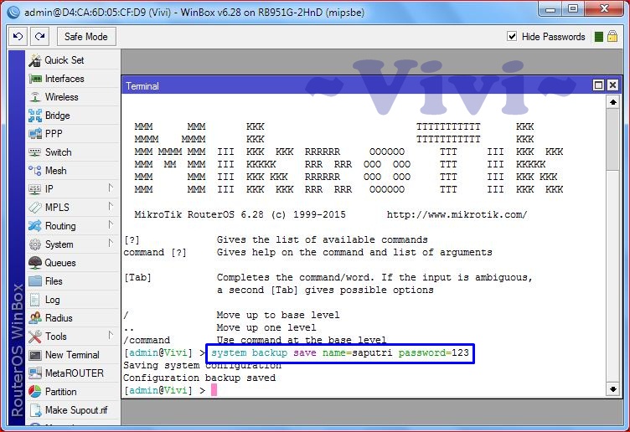The width and height of the screenshot is (630, 432).
Task: Select the PPP menu label
Action: [x=54, y=134]
